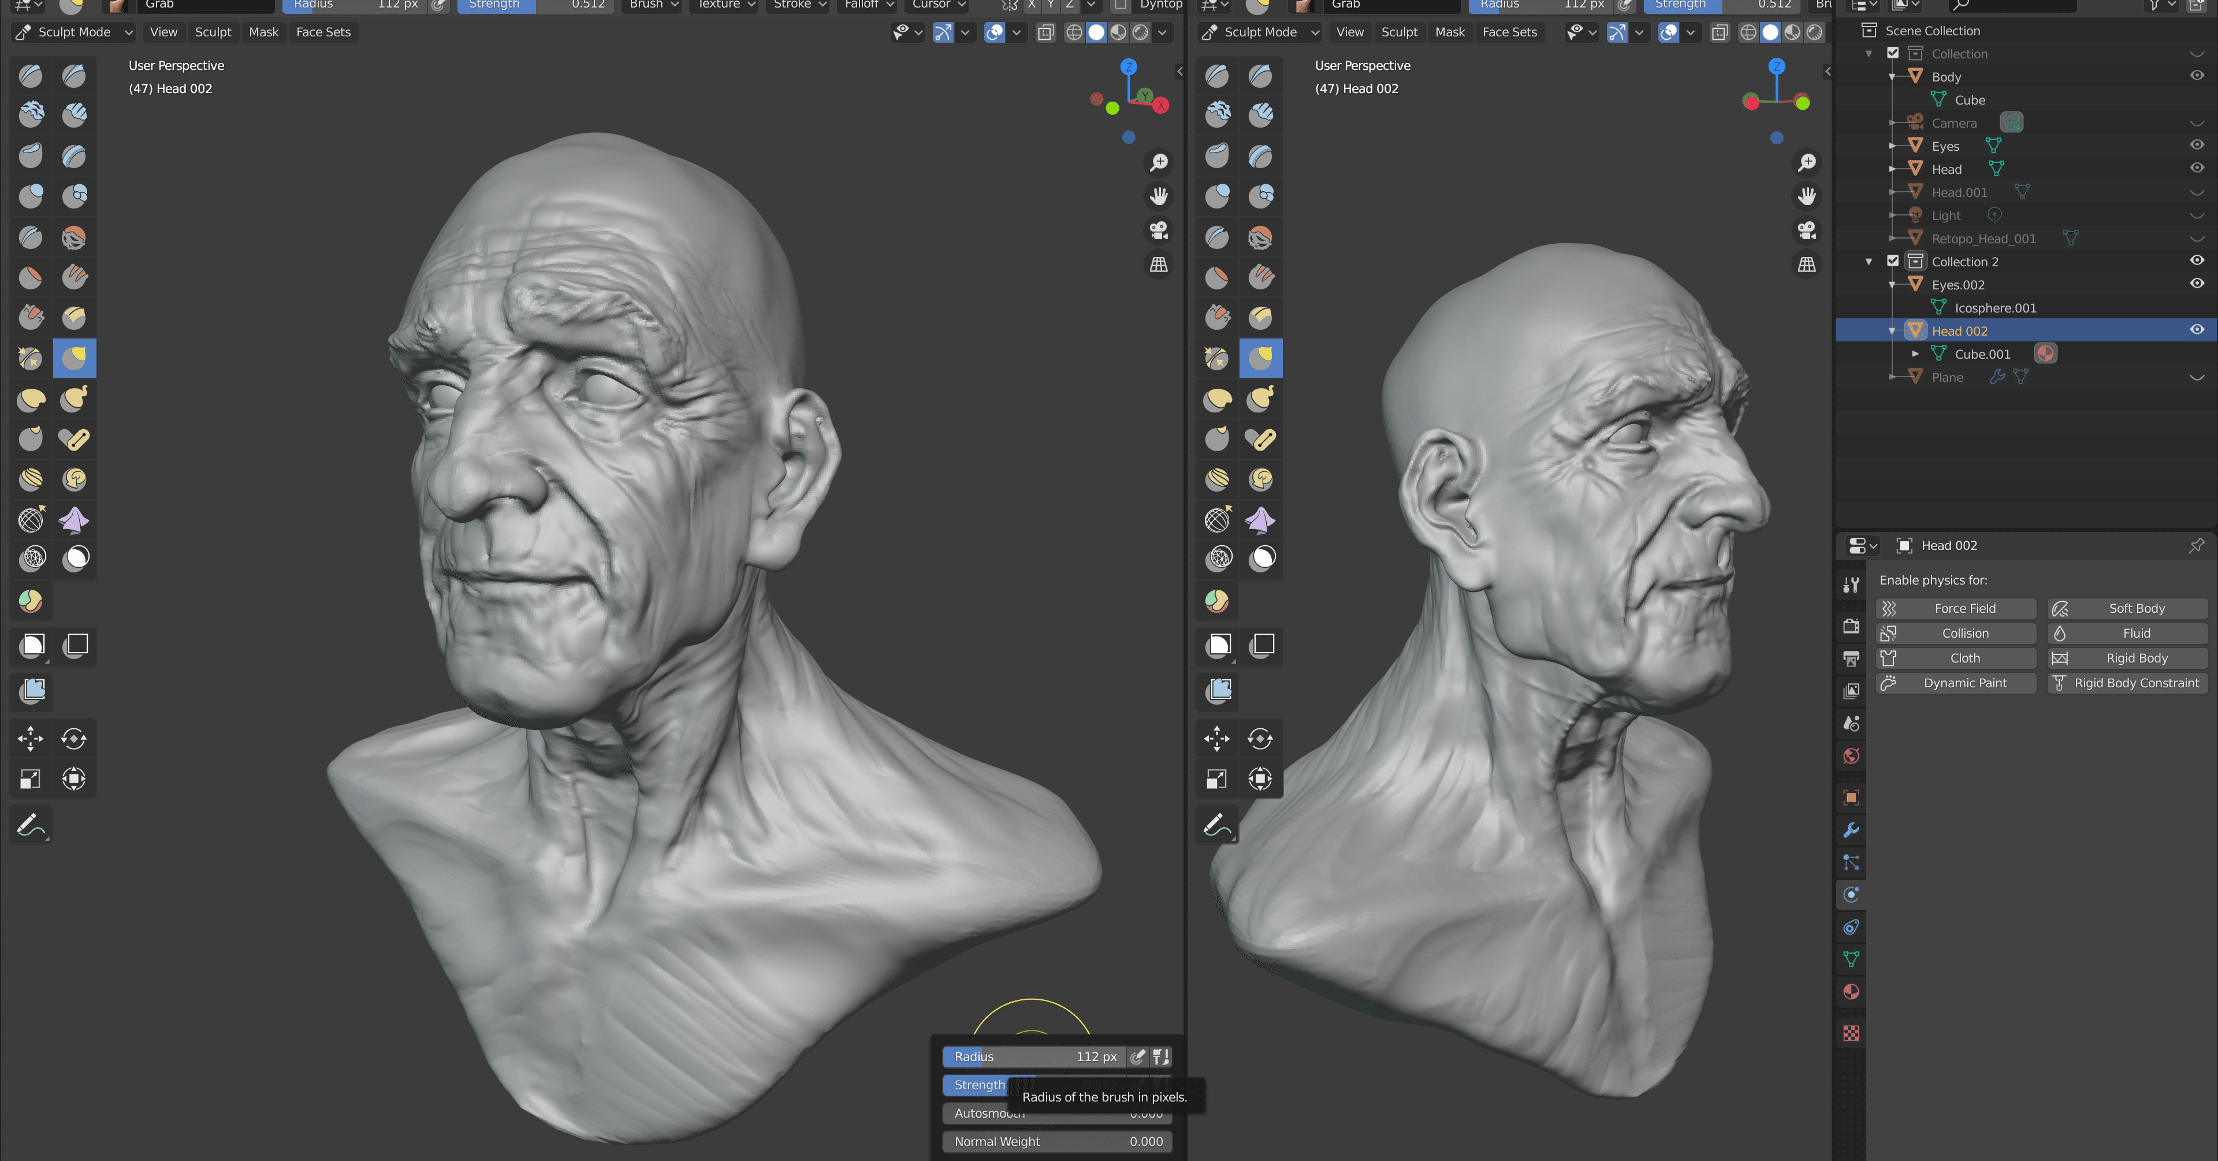2218x1161 pixels.
Task: Expand Cube.001 in the outliner
Action: coord(1915,353)
